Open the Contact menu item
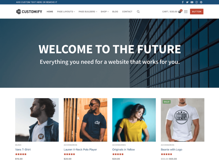Viewport: 219px width, 164px height. click(x=127, y=12)
